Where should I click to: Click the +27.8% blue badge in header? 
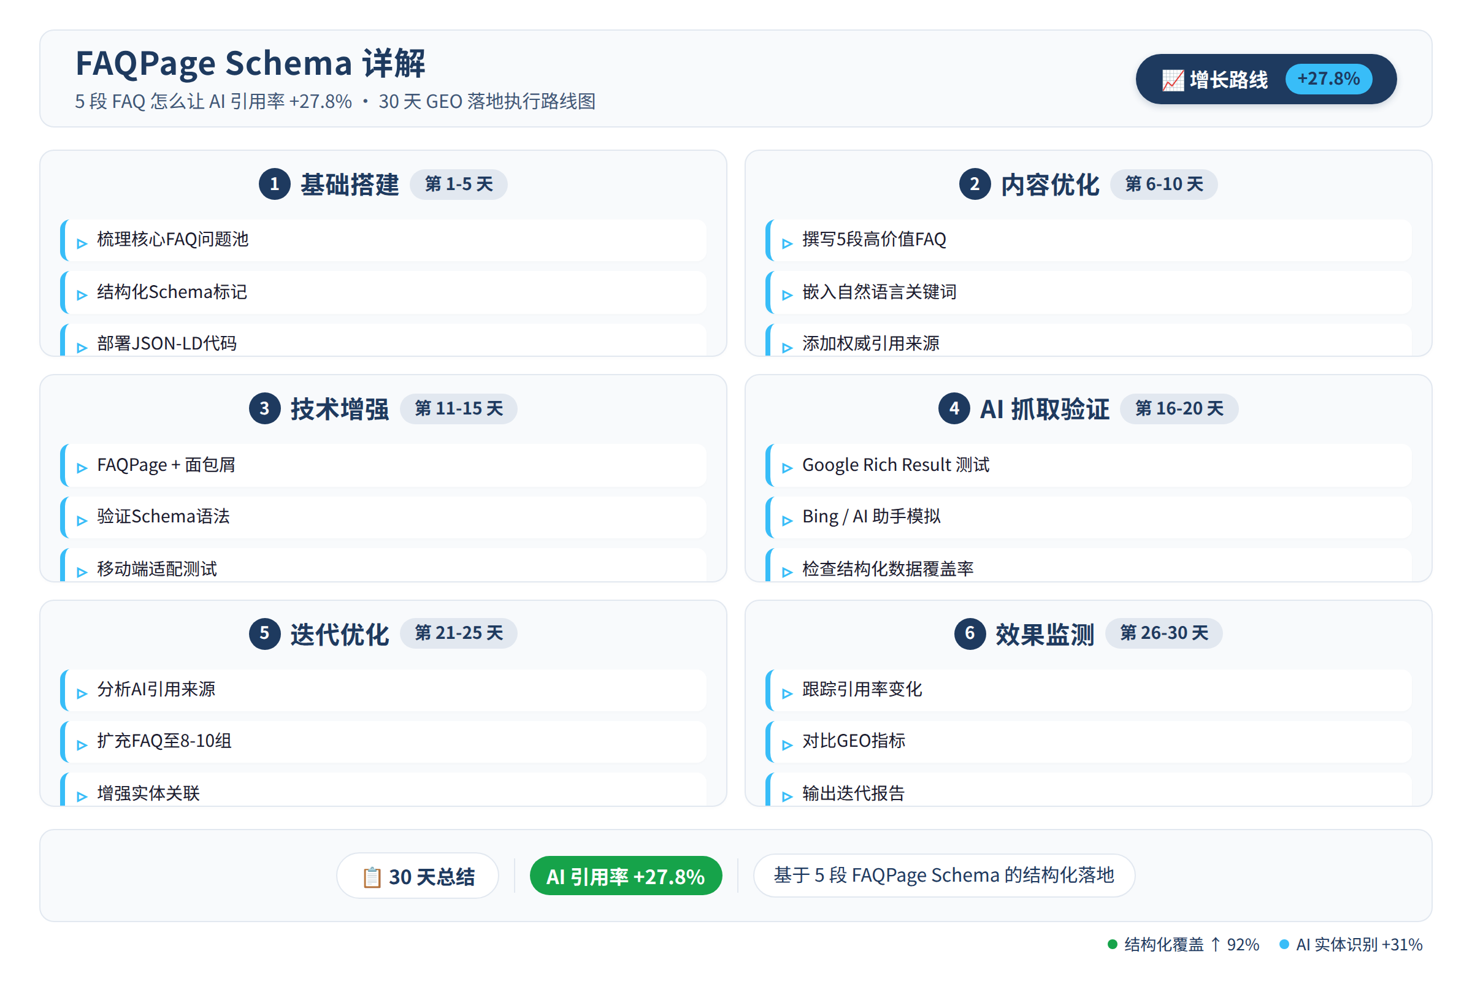(x=1328, y=79)
